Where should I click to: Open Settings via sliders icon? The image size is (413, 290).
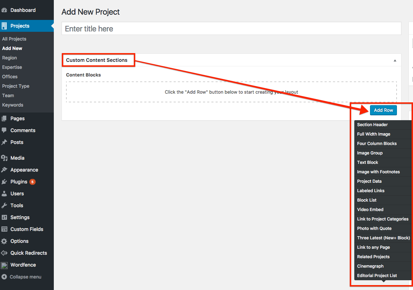tap(4, 217)
